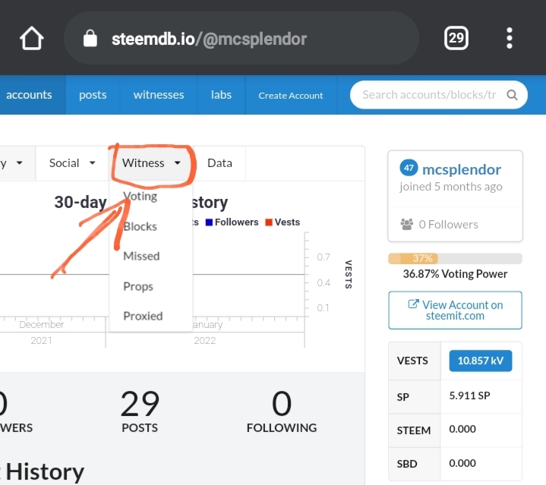The width and height of the screenshot is (546, 485).
Task: Click the Followers legend label
Action: (236, 222)
